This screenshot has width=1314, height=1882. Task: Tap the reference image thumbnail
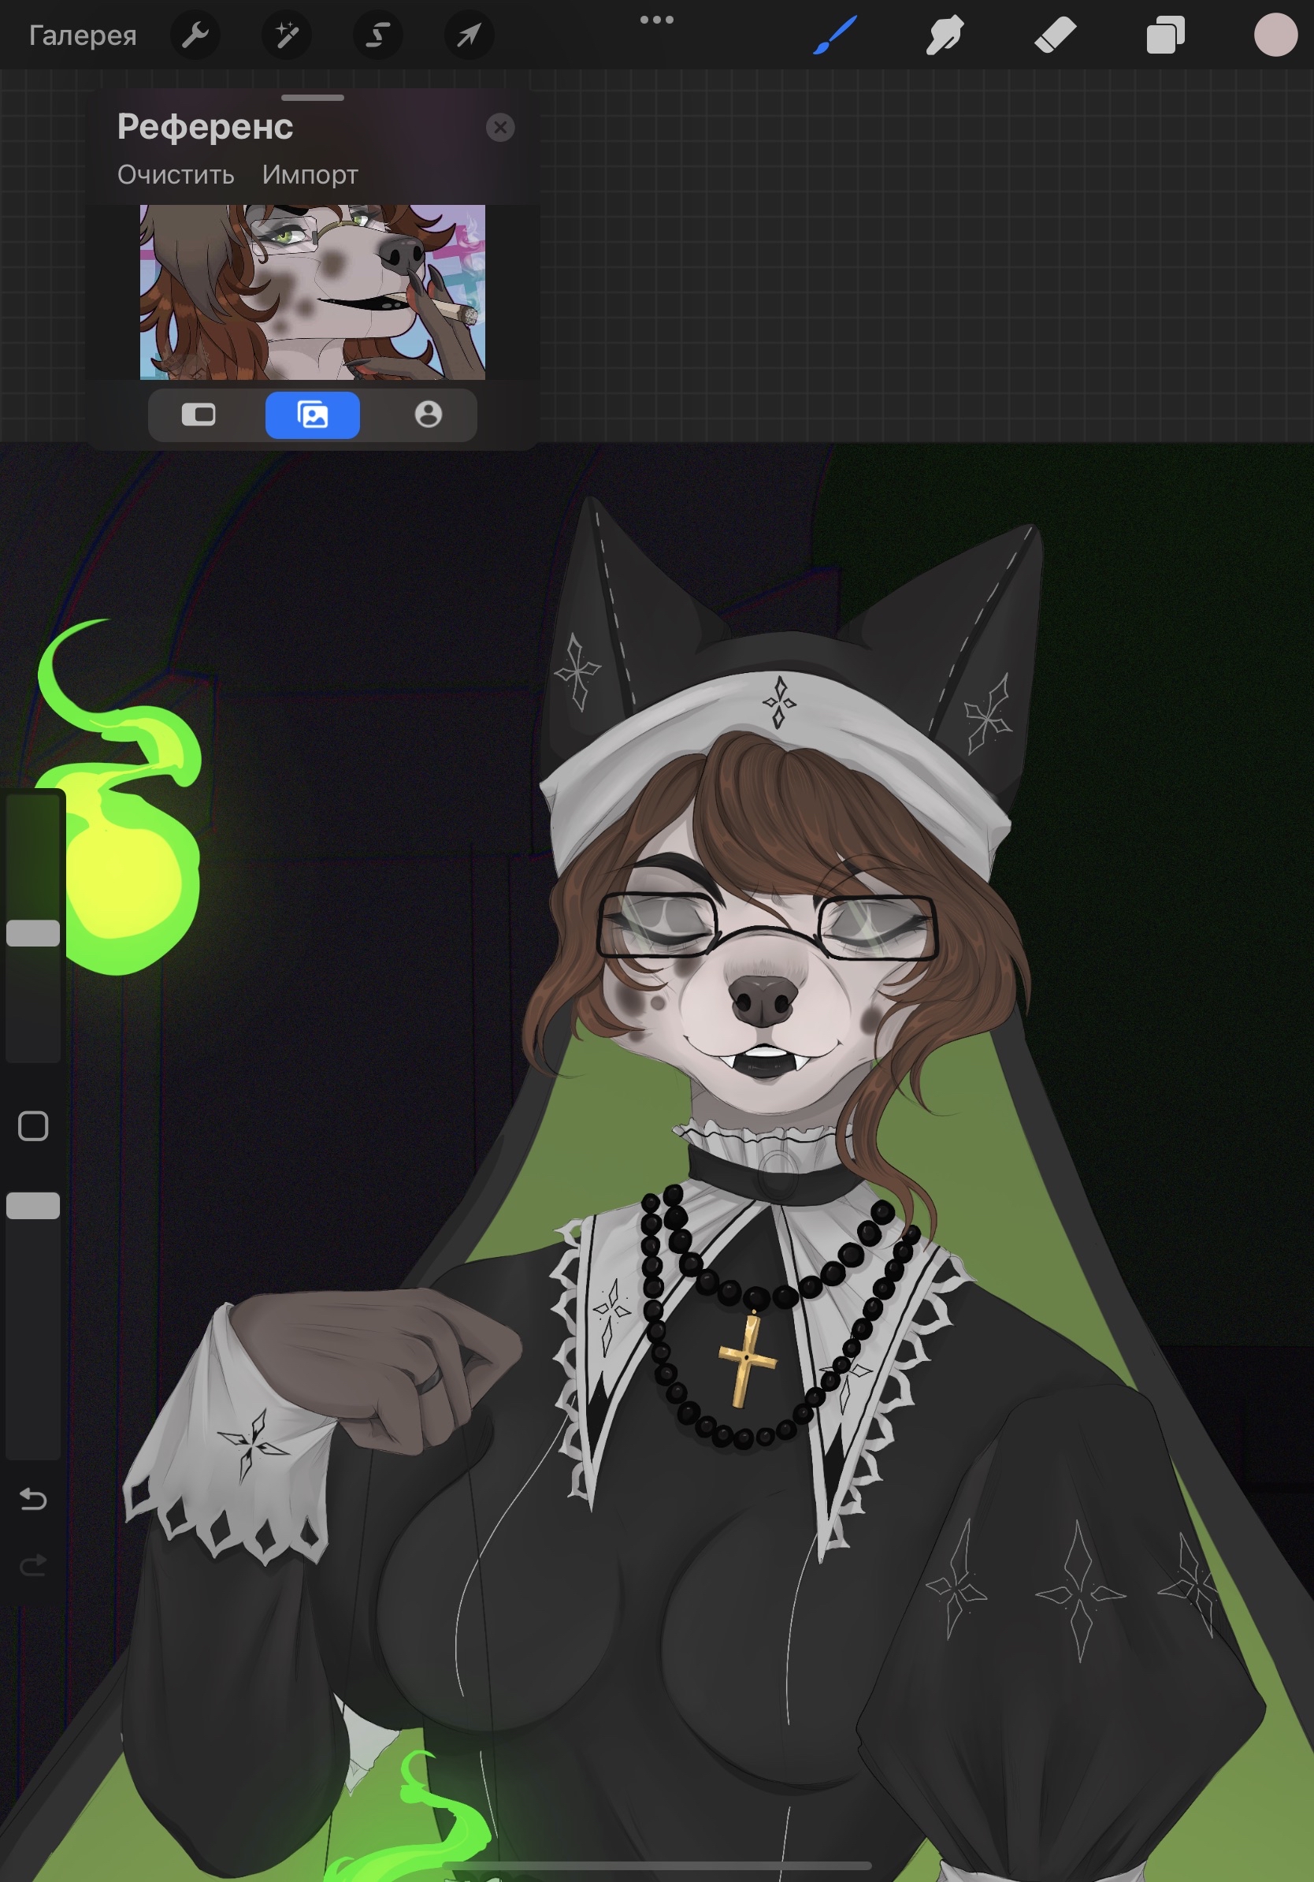[312, 292]
